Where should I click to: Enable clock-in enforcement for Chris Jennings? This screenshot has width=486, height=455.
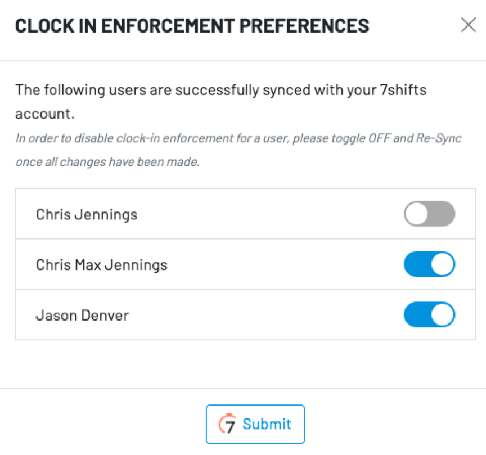click(429, 214)
